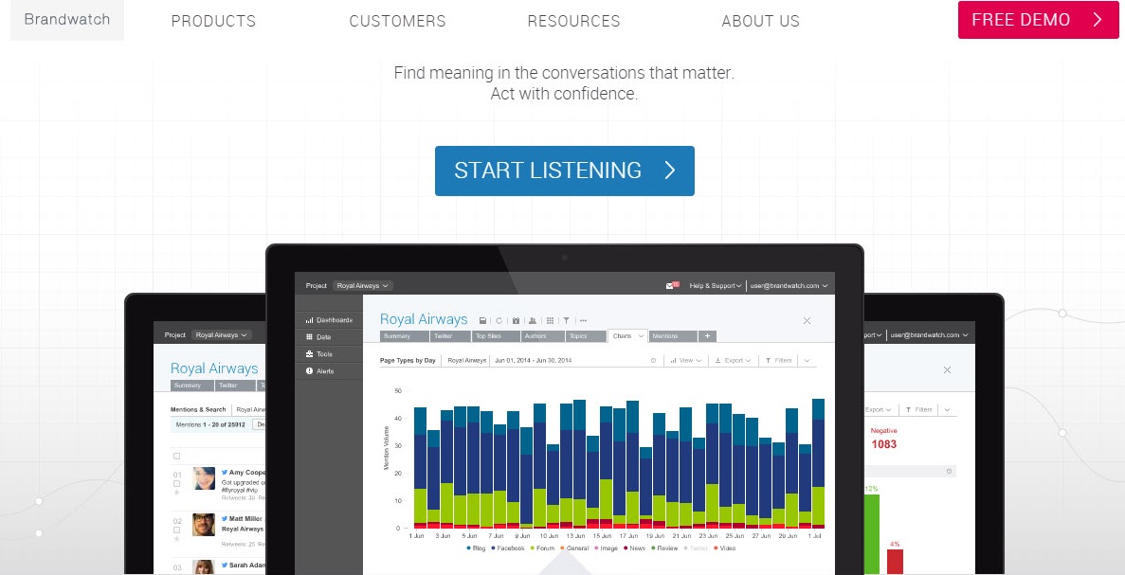Tick the checkbox for mention 01
The image size is (1125, 575).
click(x=176, y=483)
